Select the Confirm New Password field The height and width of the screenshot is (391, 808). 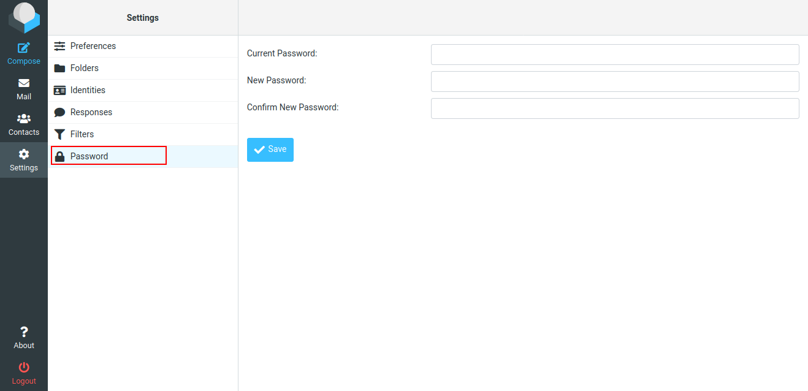[x=615, y=108]
